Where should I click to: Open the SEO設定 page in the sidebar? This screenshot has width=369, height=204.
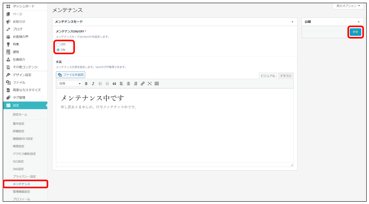tap(18, 162)
